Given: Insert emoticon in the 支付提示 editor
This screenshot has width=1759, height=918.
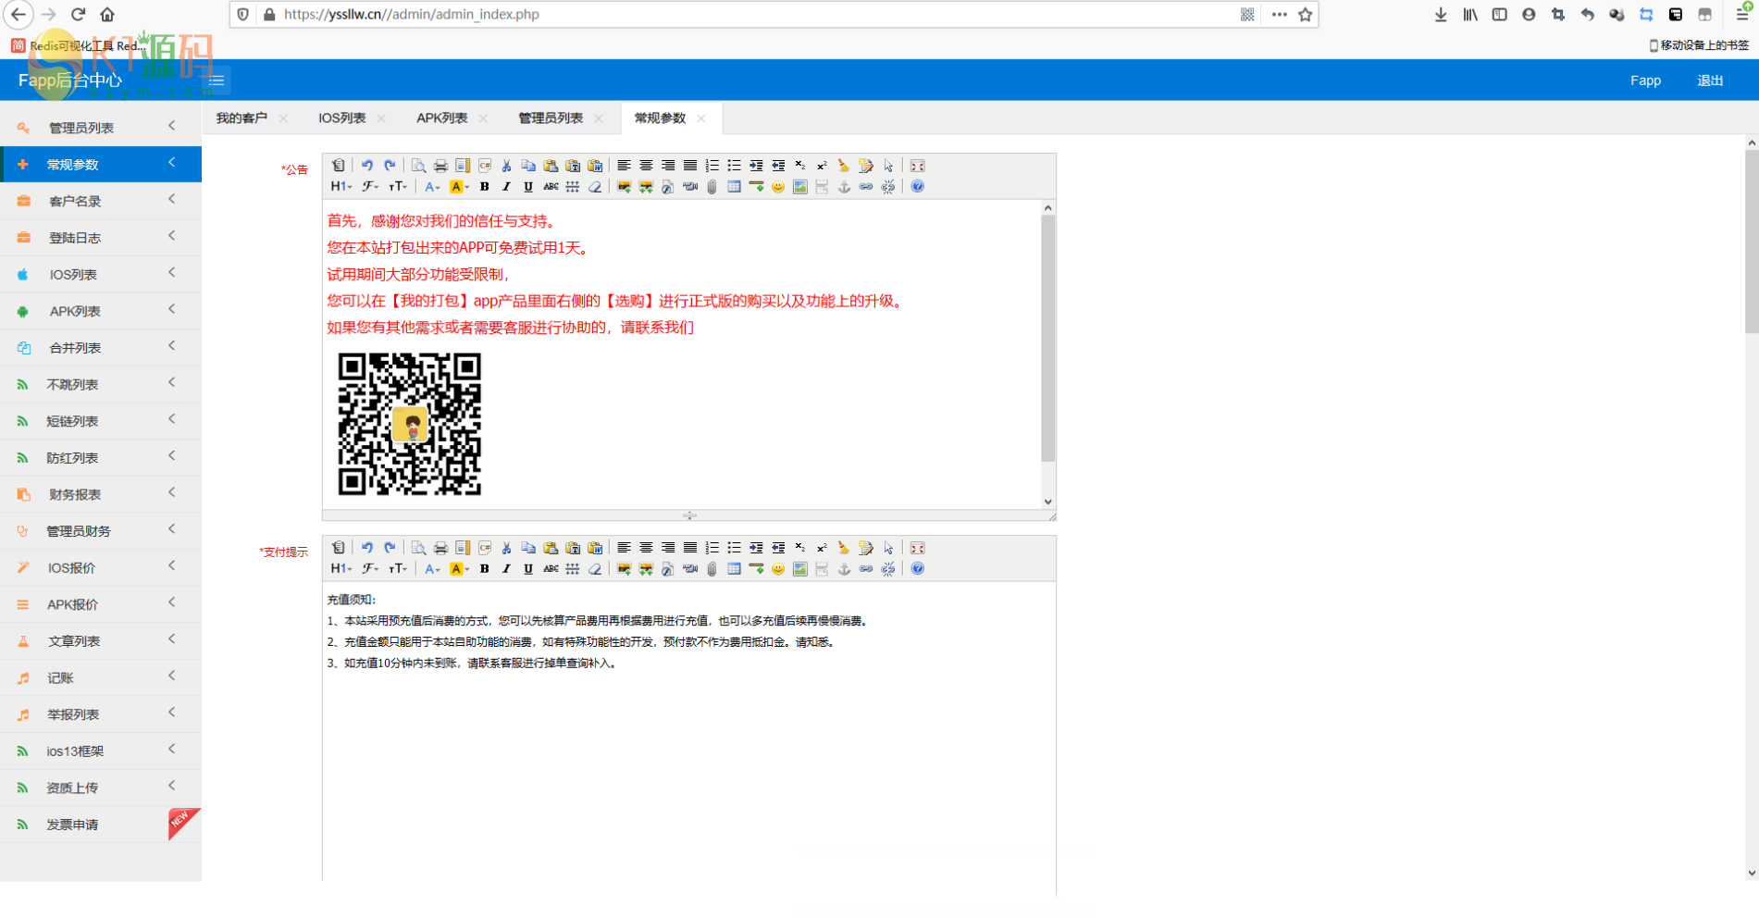Looking at the screenshot, I should pos(778,569).
